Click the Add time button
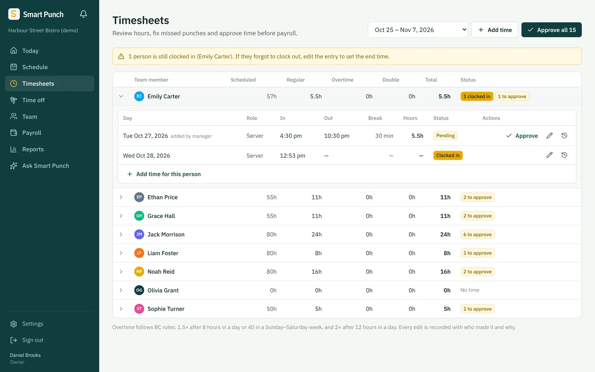The height and width of the screenshot is (372, 595). 495,30
